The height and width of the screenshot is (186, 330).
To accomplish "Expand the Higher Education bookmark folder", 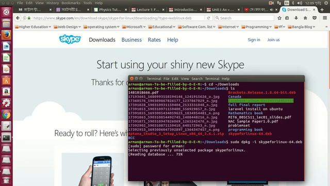I will coord(33,27).
